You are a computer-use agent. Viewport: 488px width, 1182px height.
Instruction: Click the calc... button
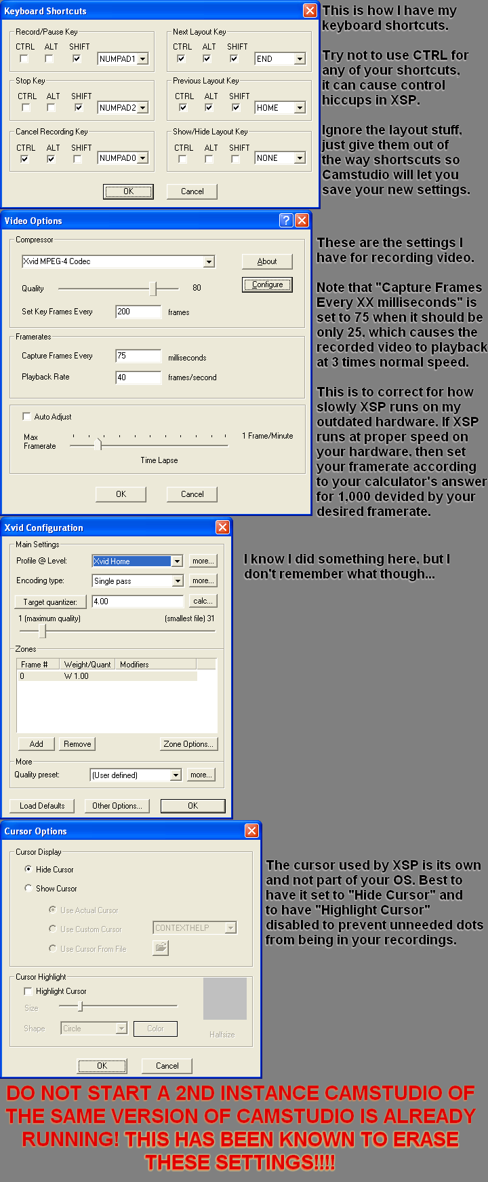(x=202, y=601)
